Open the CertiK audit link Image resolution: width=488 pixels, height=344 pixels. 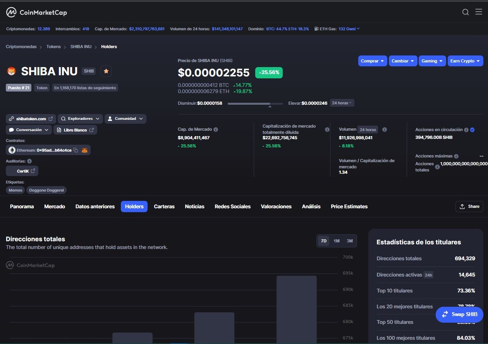[22, 171]
